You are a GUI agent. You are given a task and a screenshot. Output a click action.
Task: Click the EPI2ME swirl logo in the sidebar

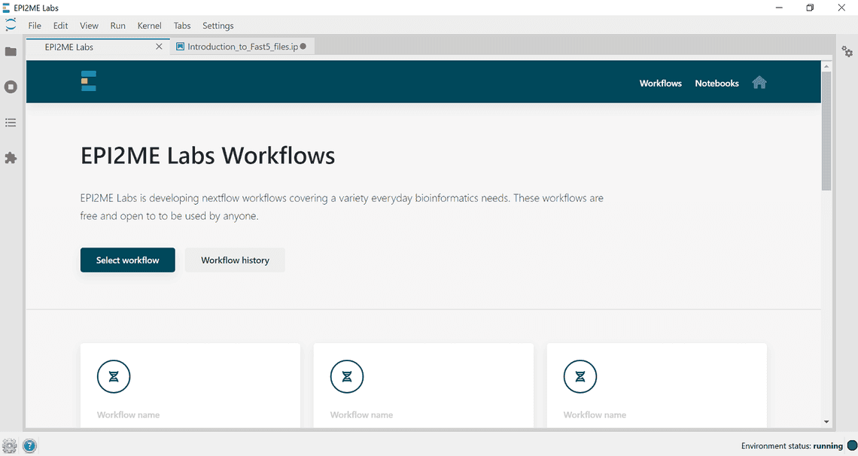tap(11, 24)
